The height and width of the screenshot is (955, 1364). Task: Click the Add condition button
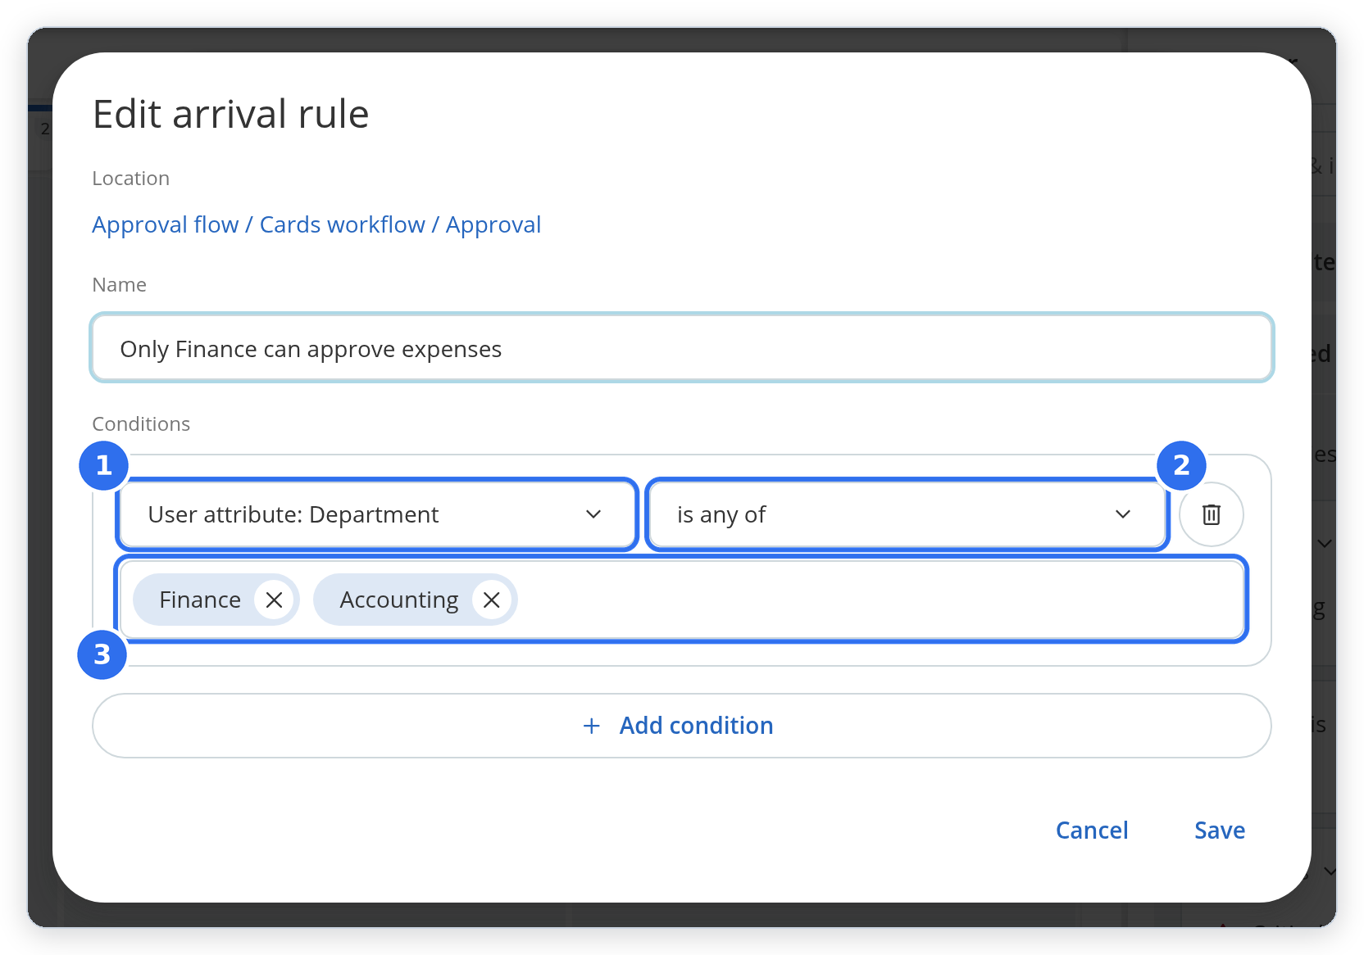681,726
